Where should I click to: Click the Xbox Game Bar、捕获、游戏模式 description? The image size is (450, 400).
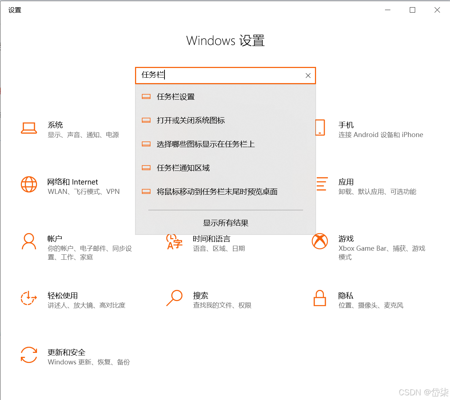pyautogui.click(x=382, y=253)
